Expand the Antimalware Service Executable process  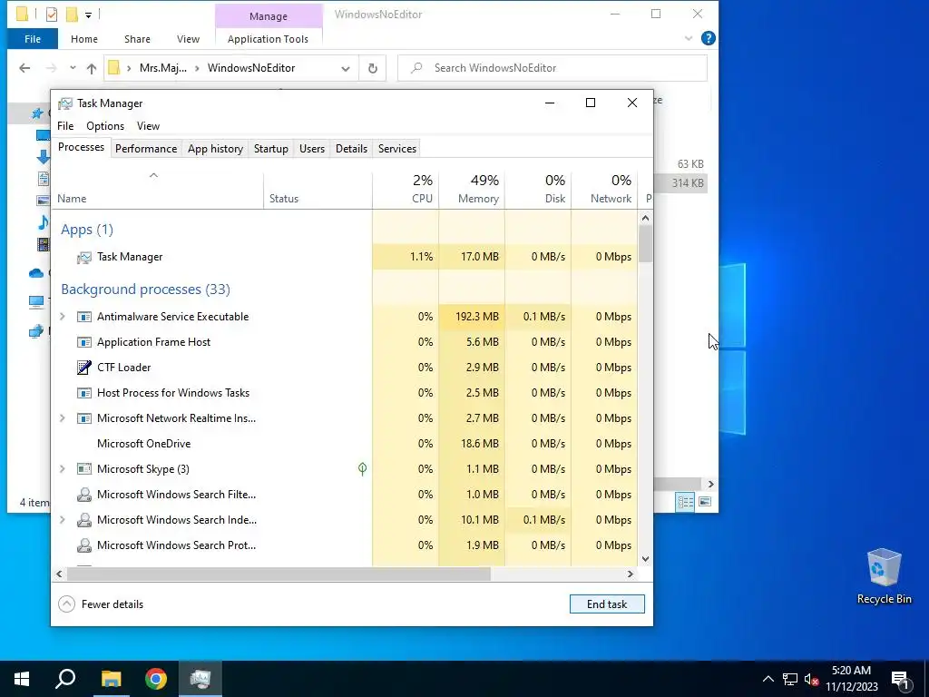coord(63,317)
